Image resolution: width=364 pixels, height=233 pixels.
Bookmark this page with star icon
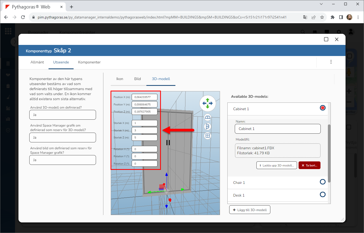[322, 17]
